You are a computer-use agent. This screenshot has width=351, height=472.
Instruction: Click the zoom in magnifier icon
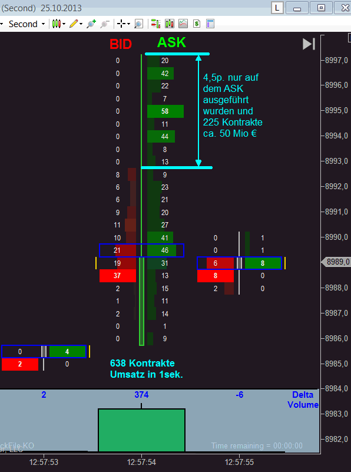pos(91,24)
